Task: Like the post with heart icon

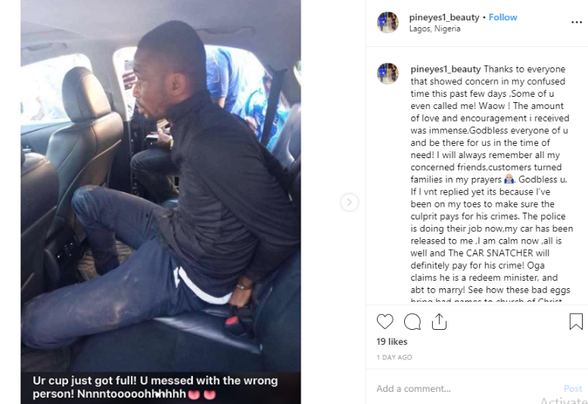Action: point(384,322)
